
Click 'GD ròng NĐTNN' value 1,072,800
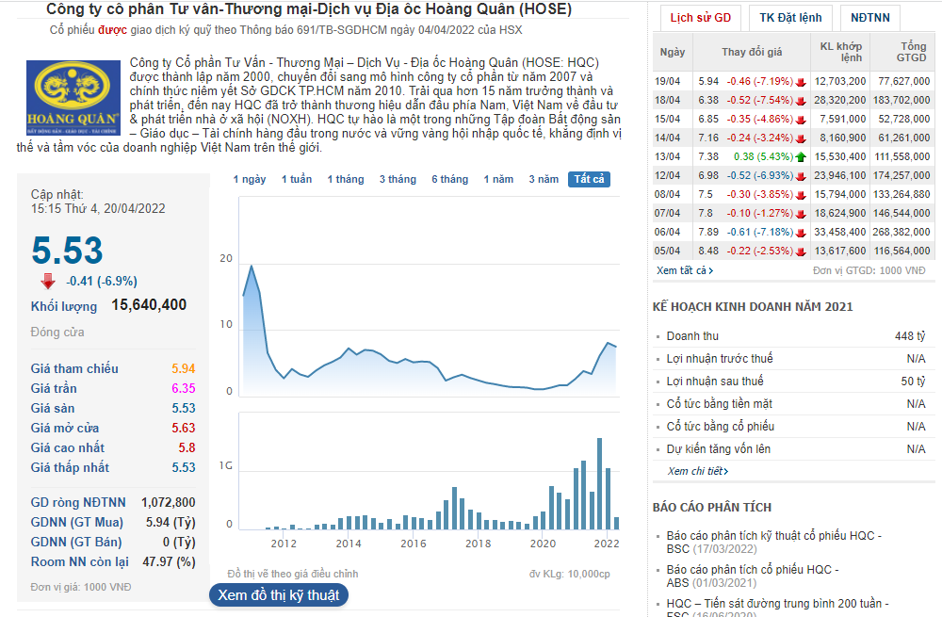pos(169,503)
